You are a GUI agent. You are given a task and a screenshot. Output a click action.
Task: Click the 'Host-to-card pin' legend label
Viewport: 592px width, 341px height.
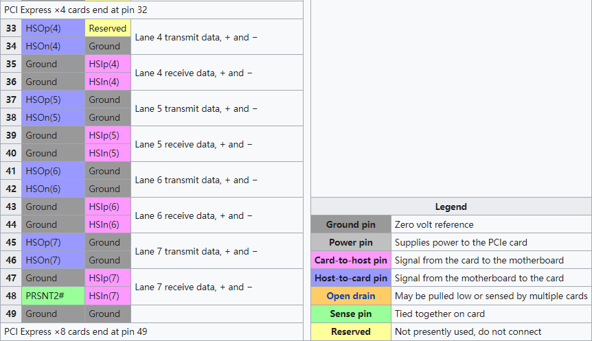pos(351,278)
